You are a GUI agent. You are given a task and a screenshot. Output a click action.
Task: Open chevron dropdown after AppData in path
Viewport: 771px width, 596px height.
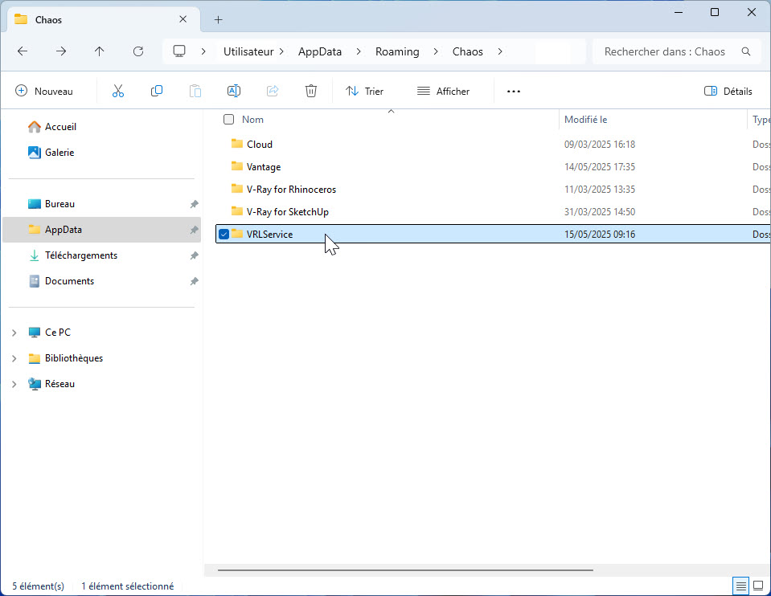[x=359, y=51]
